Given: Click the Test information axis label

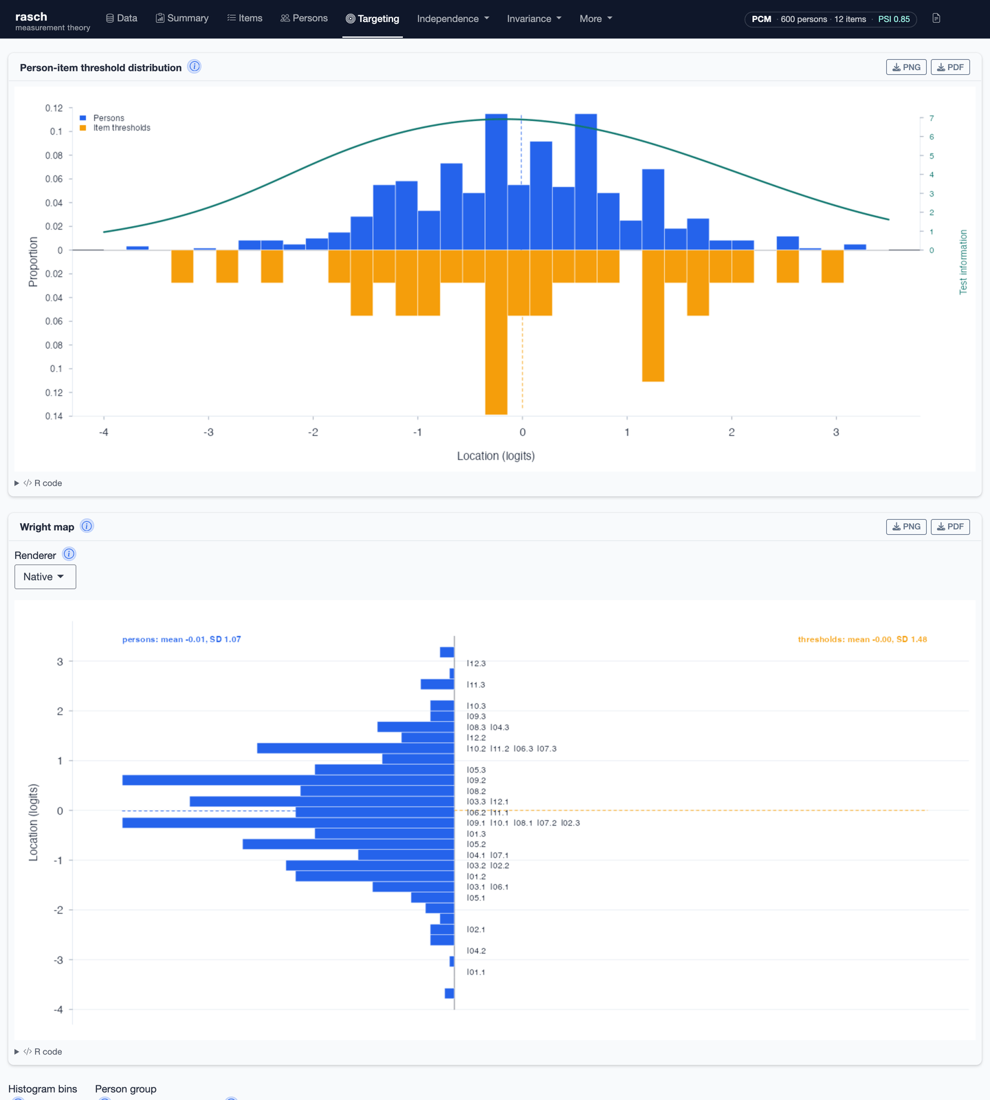Looking at the screenshot, I should [x=963, y=262].
